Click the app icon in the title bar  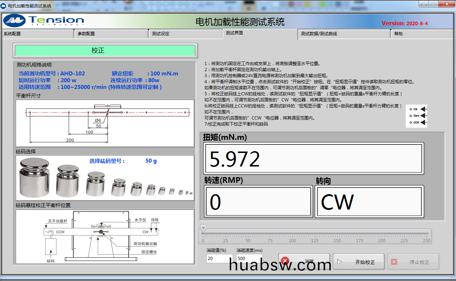click(x=4, y=6)
